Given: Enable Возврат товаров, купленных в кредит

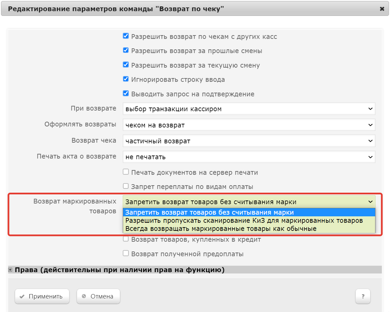Looking at the screenshot, I should coord(126,239).
